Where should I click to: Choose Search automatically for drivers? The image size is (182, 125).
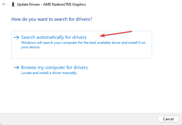(x=81, y=45)
